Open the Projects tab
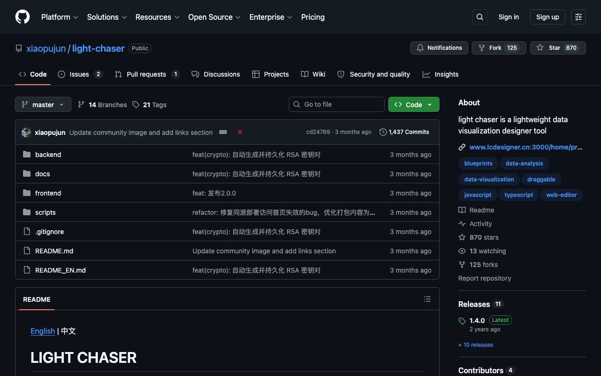 (270, 74)
